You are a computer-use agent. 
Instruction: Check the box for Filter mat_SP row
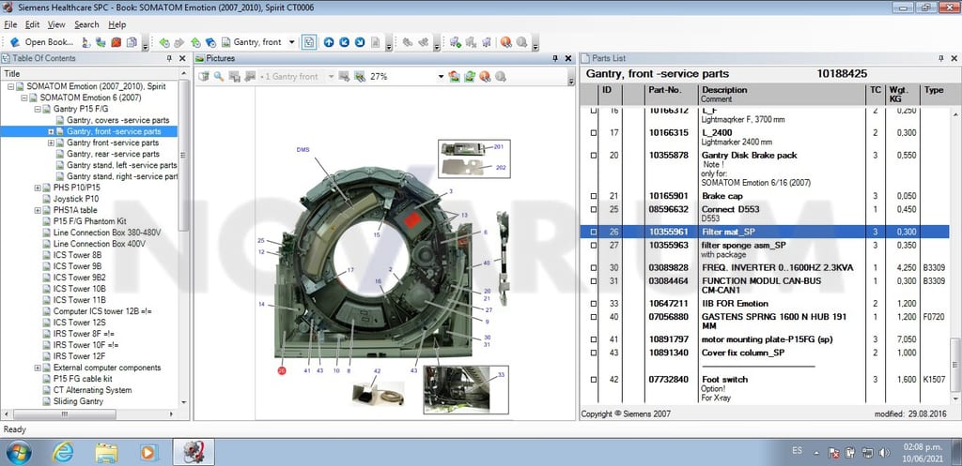point(594,233)
